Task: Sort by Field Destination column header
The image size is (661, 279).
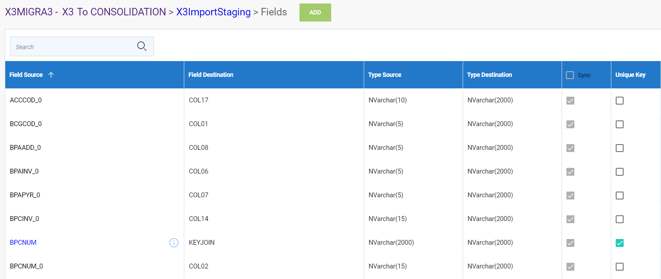Action: click(211, 75)
